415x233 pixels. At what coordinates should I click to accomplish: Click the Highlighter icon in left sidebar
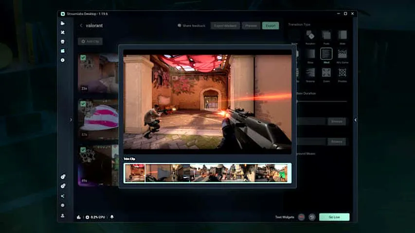[x=63, y=51]
